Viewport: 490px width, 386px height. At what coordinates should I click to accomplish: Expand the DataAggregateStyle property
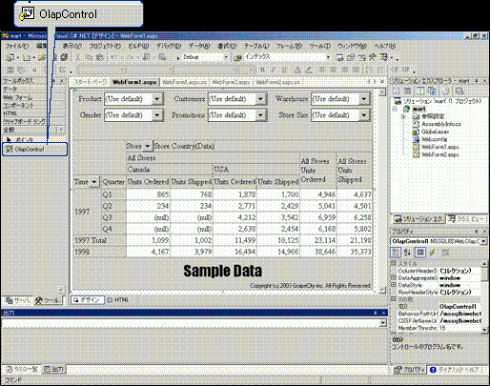click(393, 277)
